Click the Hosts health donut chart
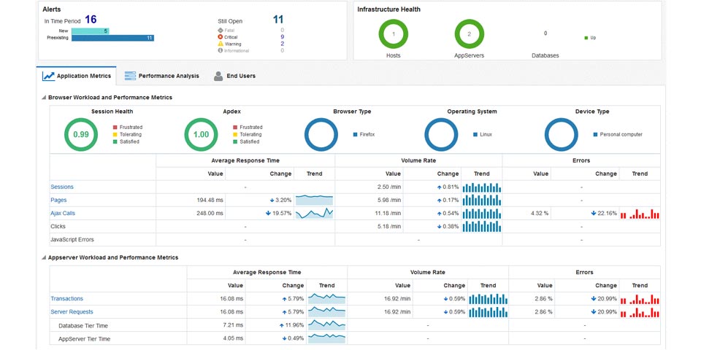This screenshot has height=350, width=701. click(394, 34)
